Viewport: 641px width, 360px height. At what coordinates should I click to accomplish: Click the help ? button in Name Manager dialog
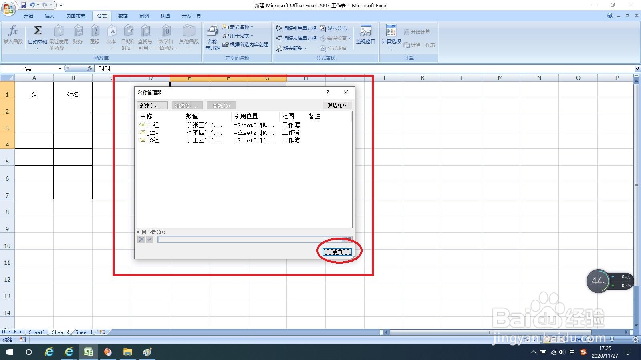tap(328, 92)
